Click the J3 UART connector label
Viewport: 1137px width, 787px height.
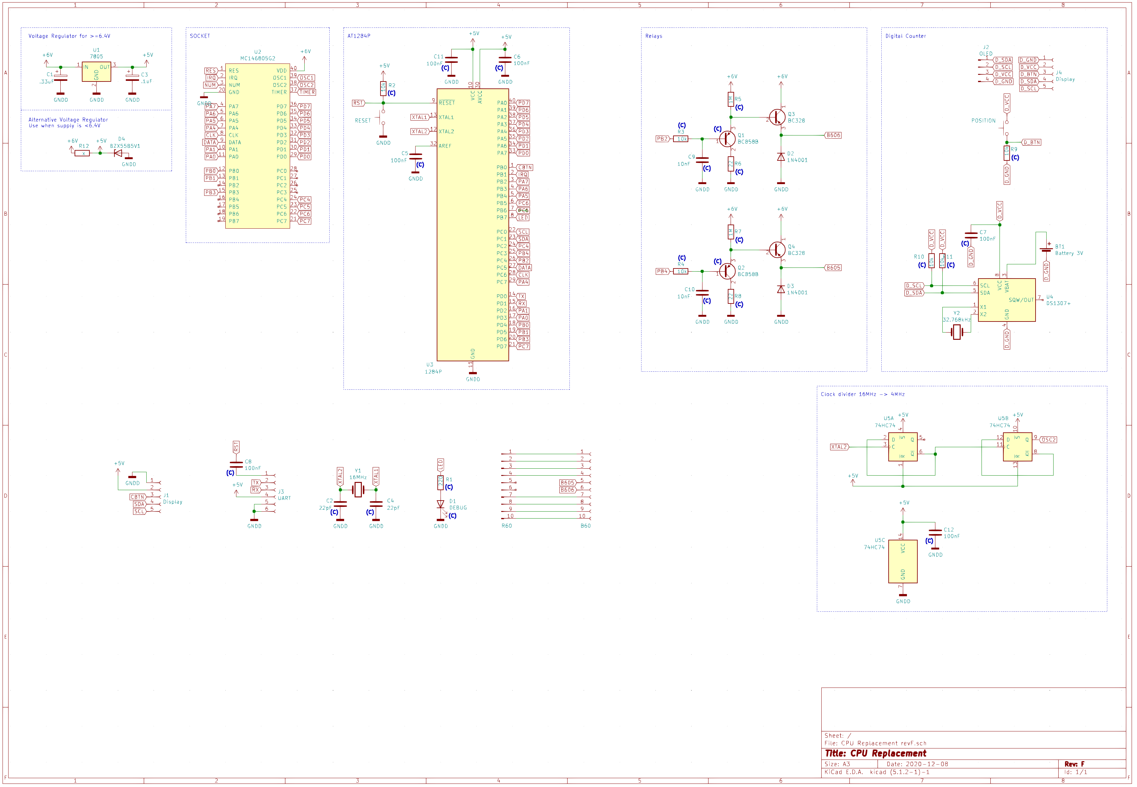(x=284, y=495)
